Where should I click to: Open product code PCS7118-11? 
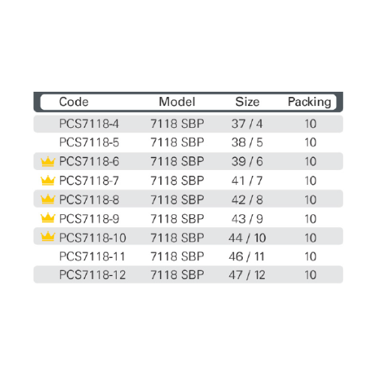pyautogui.click(x=92, y=256)
